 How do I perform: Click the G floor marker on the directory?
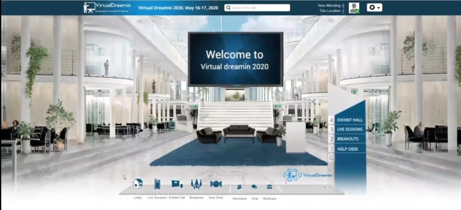332,158
